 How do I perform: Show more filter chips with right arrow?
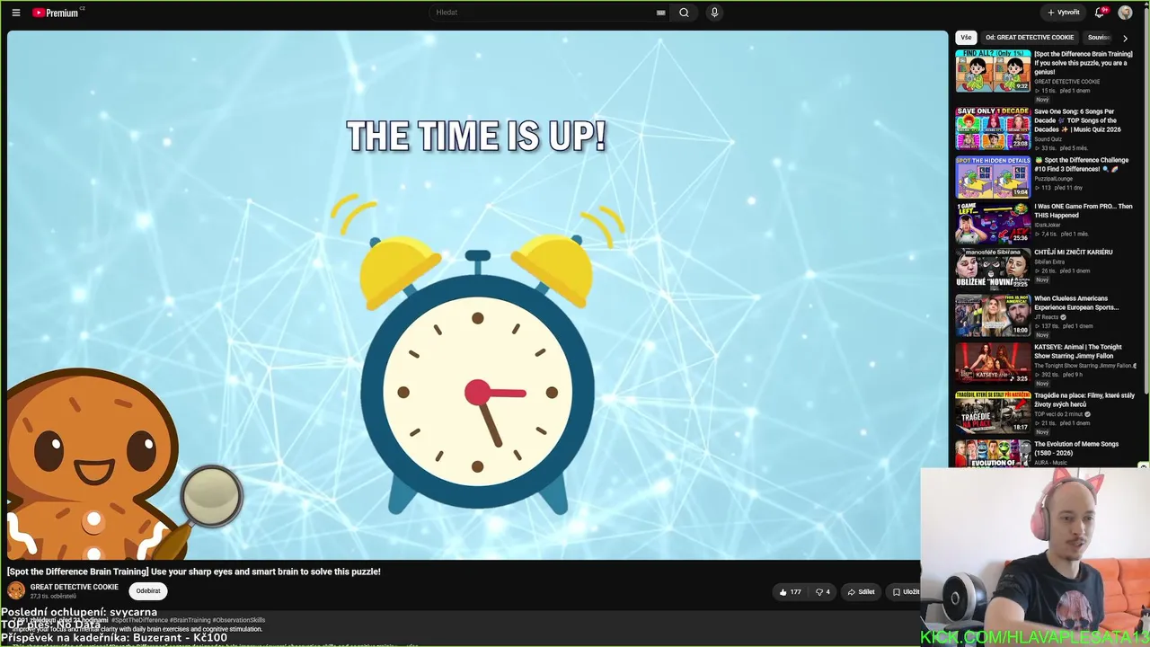point(1125,38)
